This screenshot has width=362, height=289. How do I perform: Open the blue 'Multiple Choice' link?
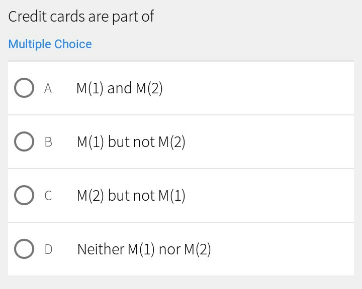click(50, 44)
